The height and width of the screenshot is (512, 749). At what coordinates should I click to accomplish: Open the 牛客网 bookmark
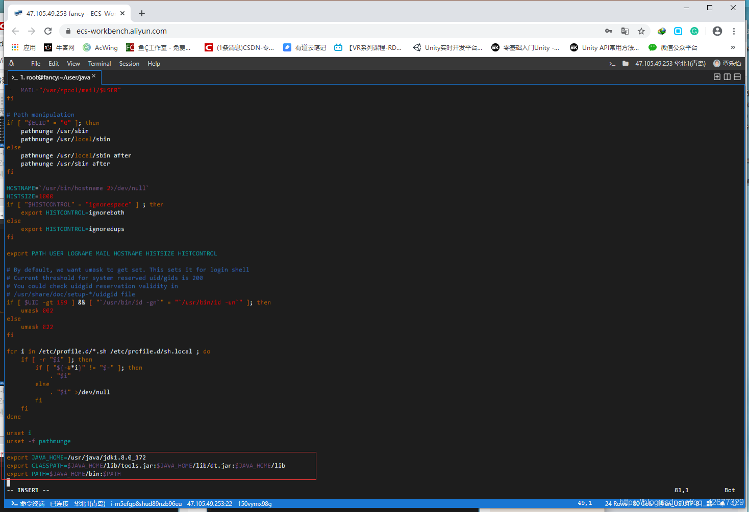click(x=59, y=47)
